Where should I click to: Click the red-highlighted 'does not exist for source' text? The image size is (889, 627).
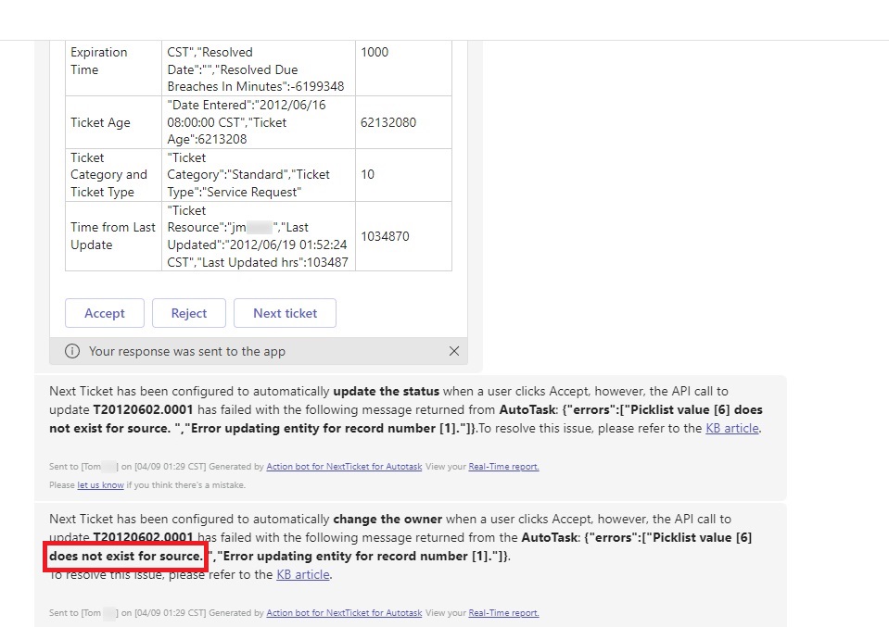pyautogui.click(x=125, y=556)
